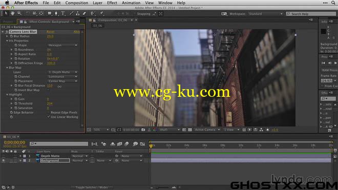Click the Show Channel color icon in viewer
This screenshot has width=338, height=190.
(155, 130)
